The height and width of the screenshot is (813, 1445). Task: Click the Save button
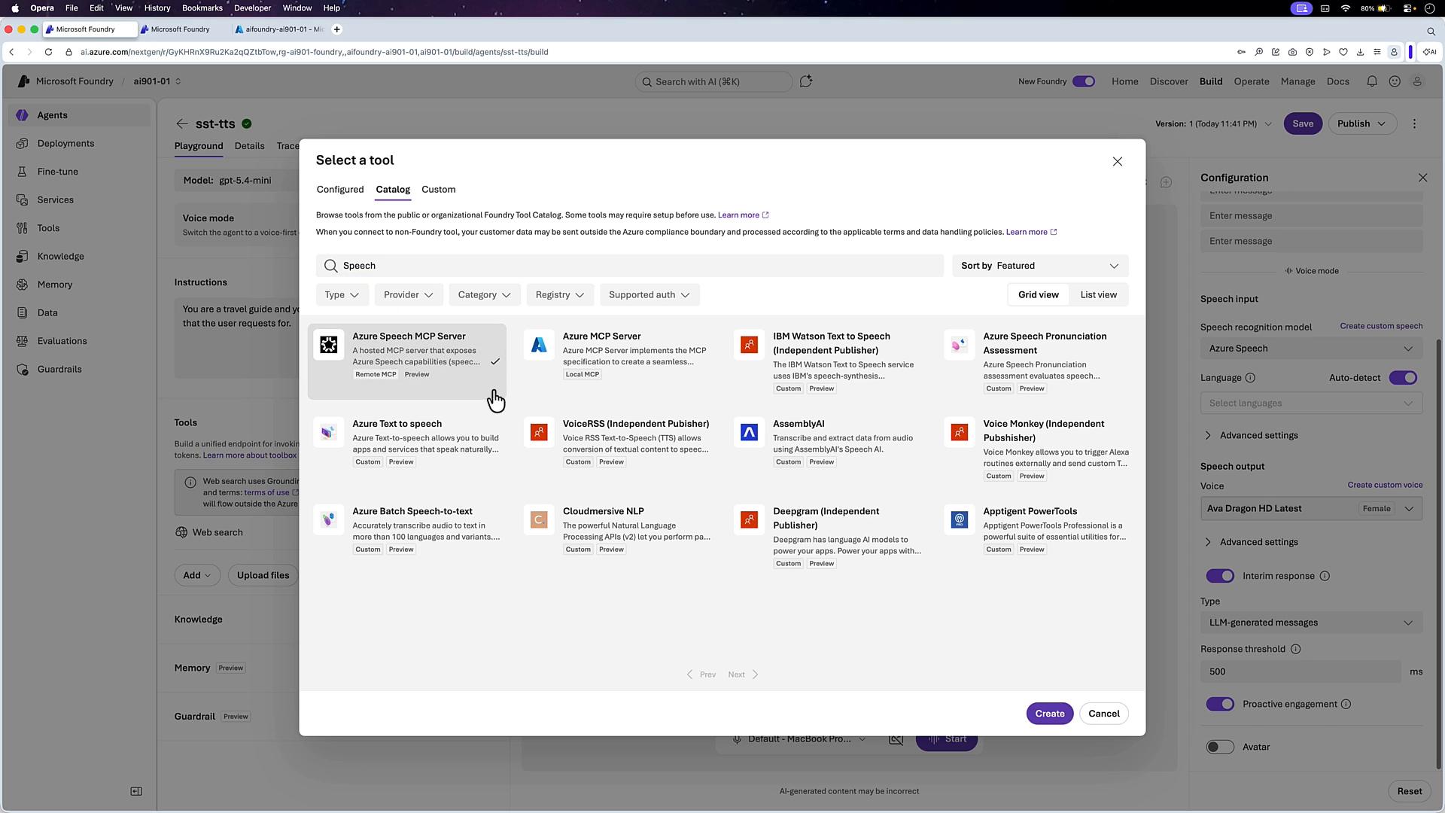(x=1303, y=123)
